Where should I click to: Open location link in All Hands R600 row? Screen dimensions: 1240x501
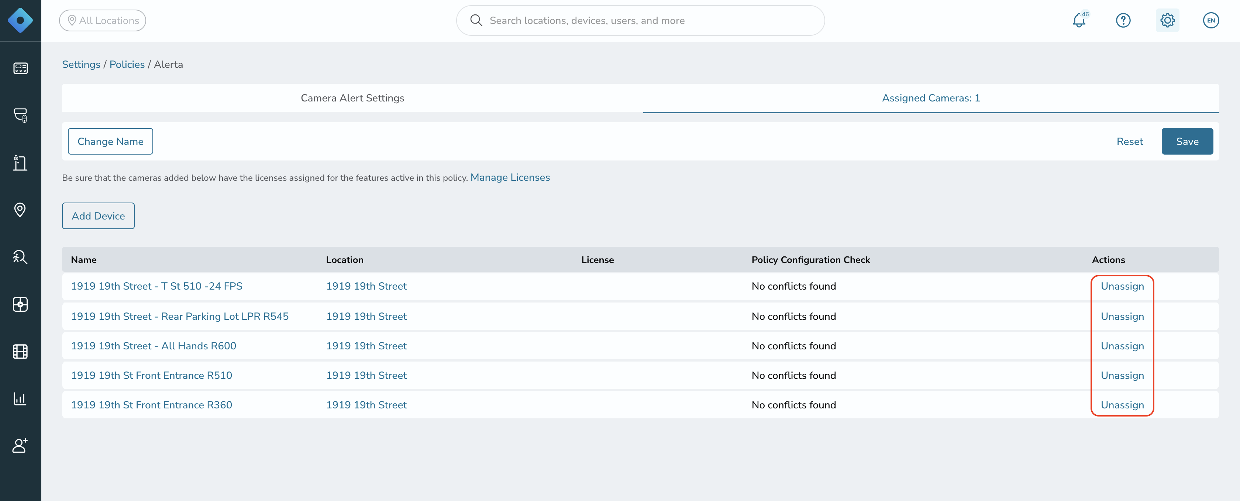point(366,346)
